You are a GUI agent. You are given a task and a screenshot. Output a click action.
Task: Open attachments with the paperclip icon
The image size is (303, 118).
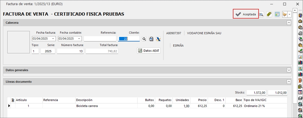(269, 14)
